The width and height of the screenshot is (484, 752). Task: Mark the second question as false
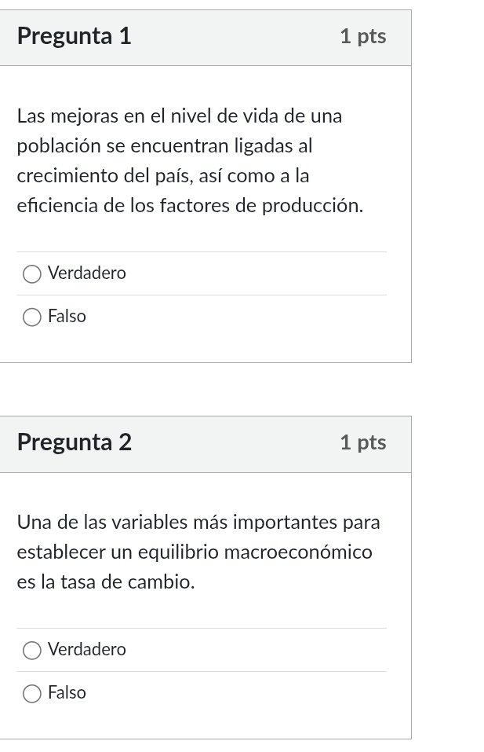[x=31, y=693]
